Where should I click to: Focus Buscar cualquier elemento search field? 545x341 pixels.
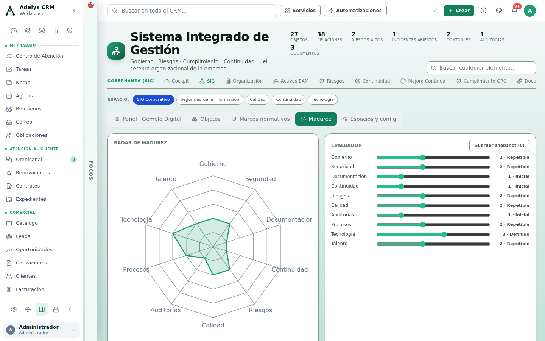pos(481,68)
